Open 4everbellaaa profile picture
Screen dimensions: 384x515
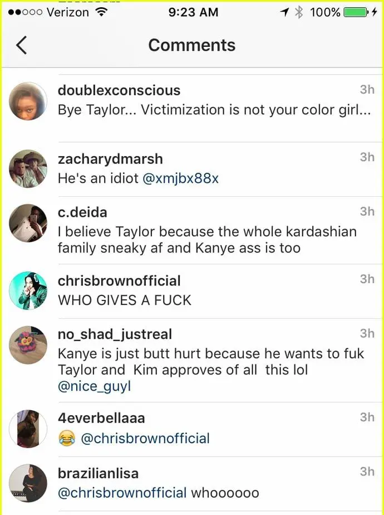pos(28,429)
